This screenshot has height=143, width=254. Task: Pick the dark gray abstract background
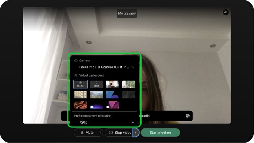(x=128, y=95)
